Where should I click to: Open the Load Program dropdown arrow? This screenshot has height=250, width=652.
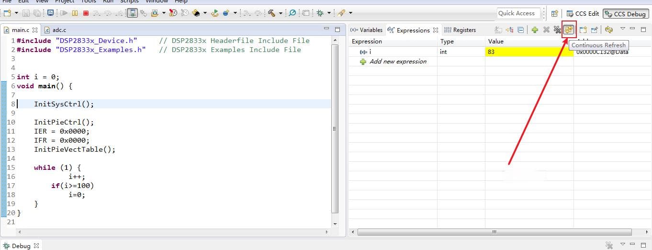coord(163,13)
